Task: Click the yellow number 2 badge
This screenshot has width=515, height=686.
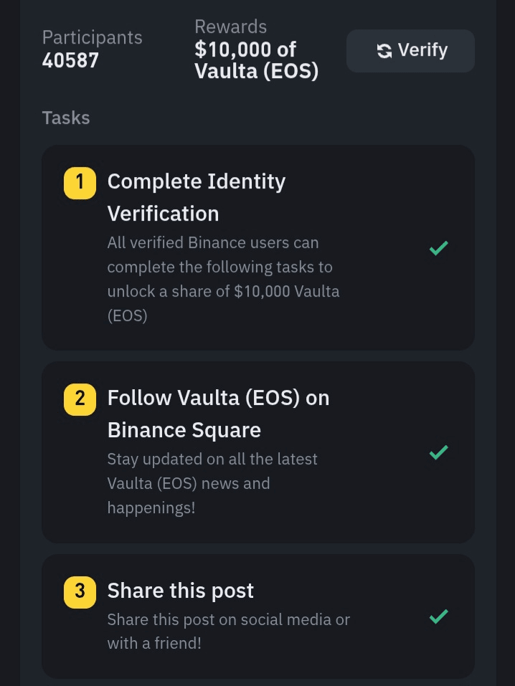Action: click(x=80, y=398)
